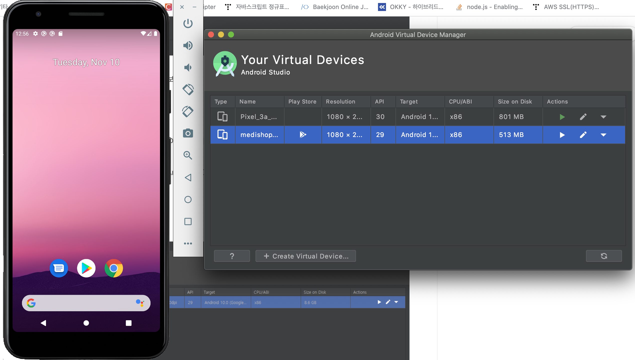
Task: Open dropdown arrow in background AVD row
Action: click(x=396, y=302)
